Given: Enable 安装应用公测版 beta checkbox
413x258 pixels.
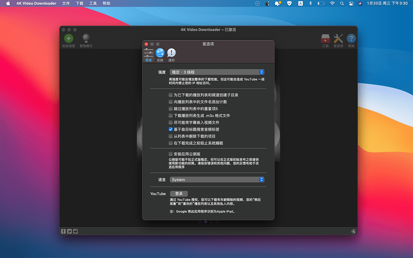Looking at the screenshot, I should [x=171, y=154].
